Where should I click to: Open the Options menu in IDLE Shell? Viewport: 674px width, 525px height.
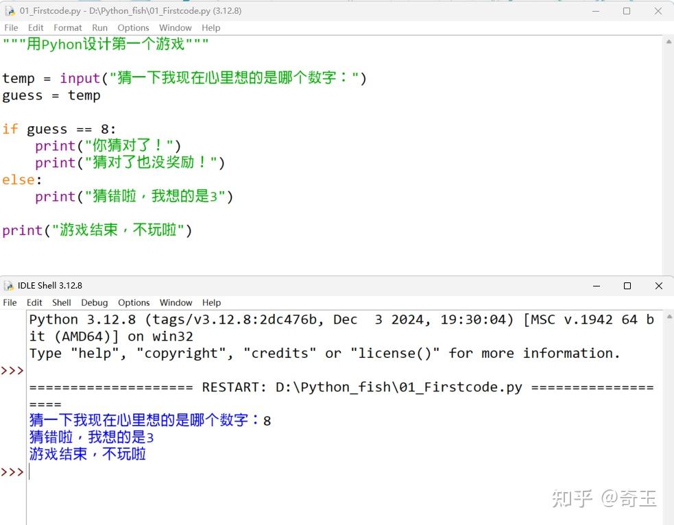pyautogui.click(x=134, y=302)
